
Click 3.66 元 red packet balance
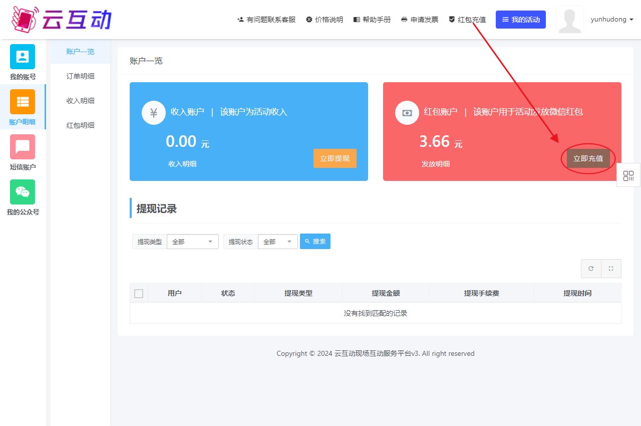(441, 142)
